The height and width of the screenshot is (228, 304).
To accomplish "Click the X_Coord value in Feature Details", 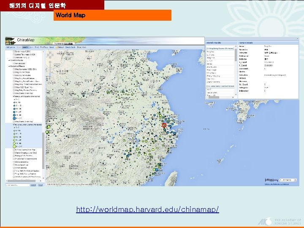I will tap(269, 62).
